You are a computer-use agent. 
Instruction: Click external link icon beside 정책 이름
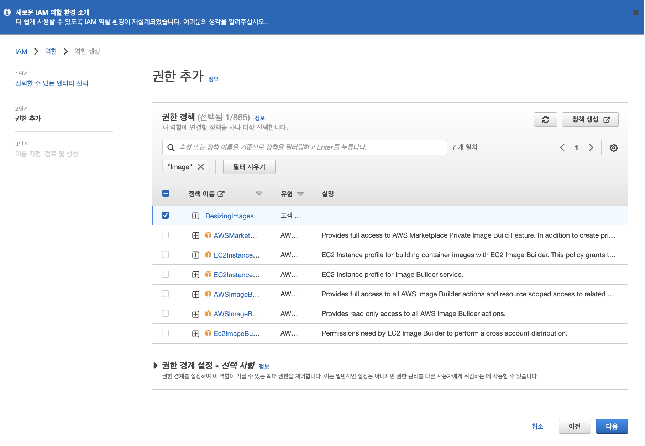(x=221, y=194)
